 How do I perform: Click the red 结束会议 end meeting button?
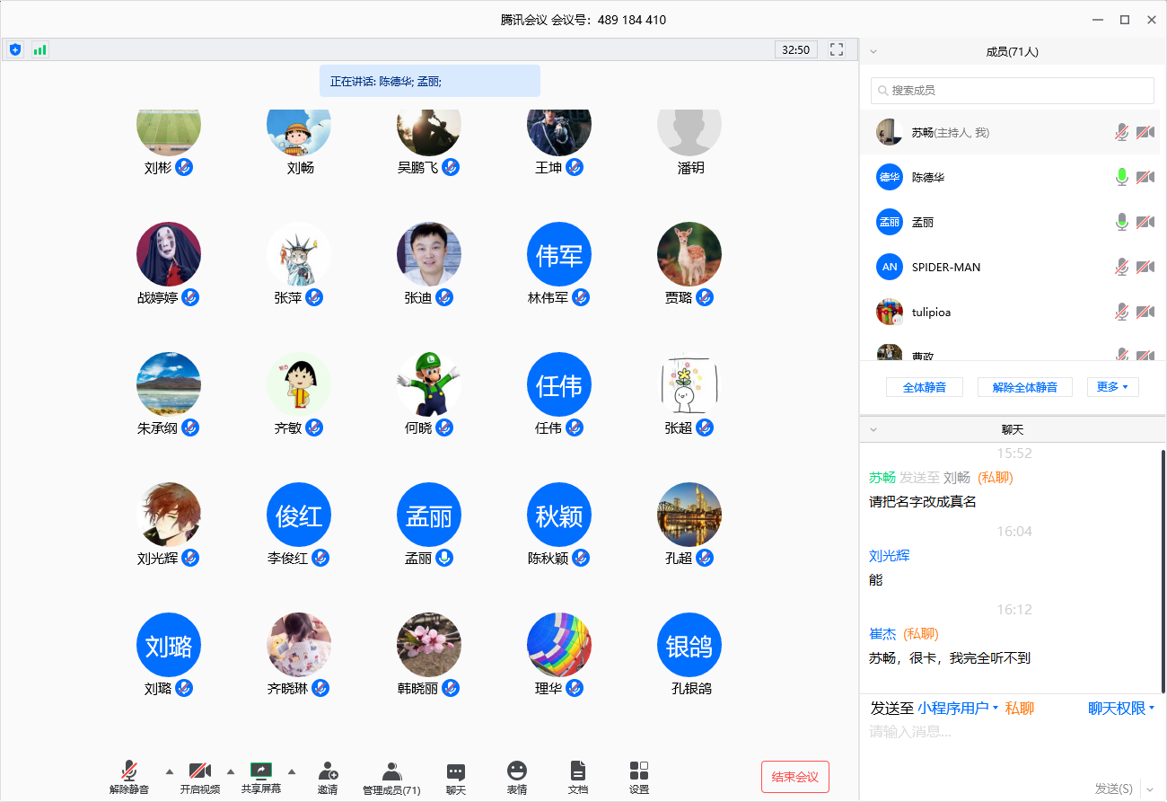[x=794, y=777]
